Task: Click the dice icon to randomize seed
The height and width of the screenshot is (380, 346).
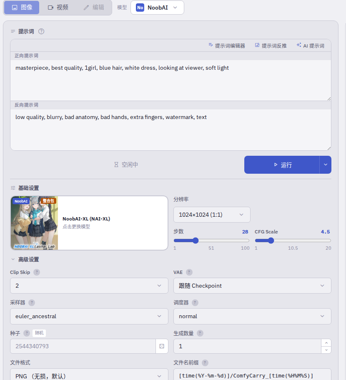Action: (162, 346)
